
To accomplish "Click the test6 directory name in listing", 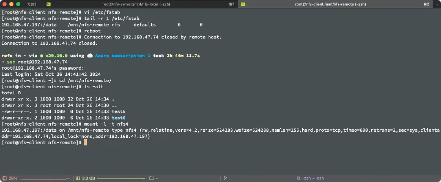I will 119,118.
